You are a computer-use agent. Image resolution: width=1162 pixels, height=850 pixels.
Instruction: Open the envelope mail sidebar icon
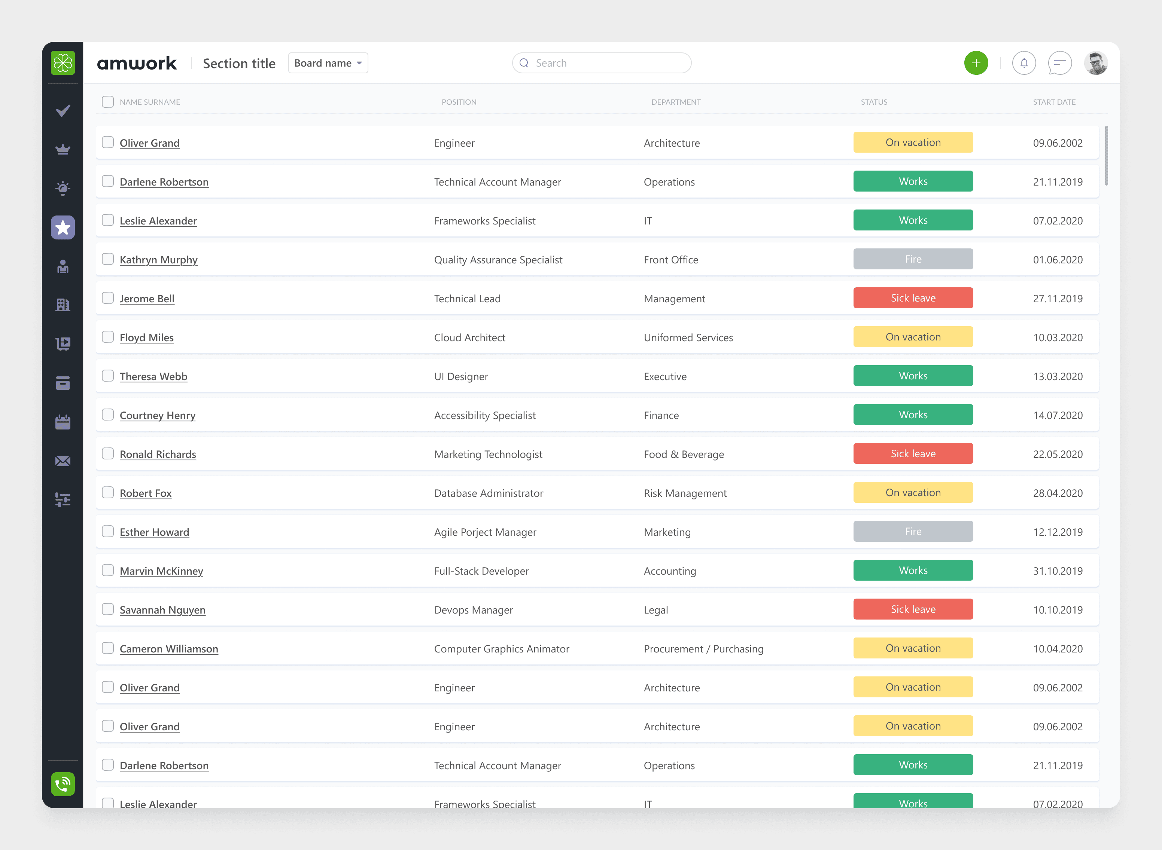tap(63, 461)
